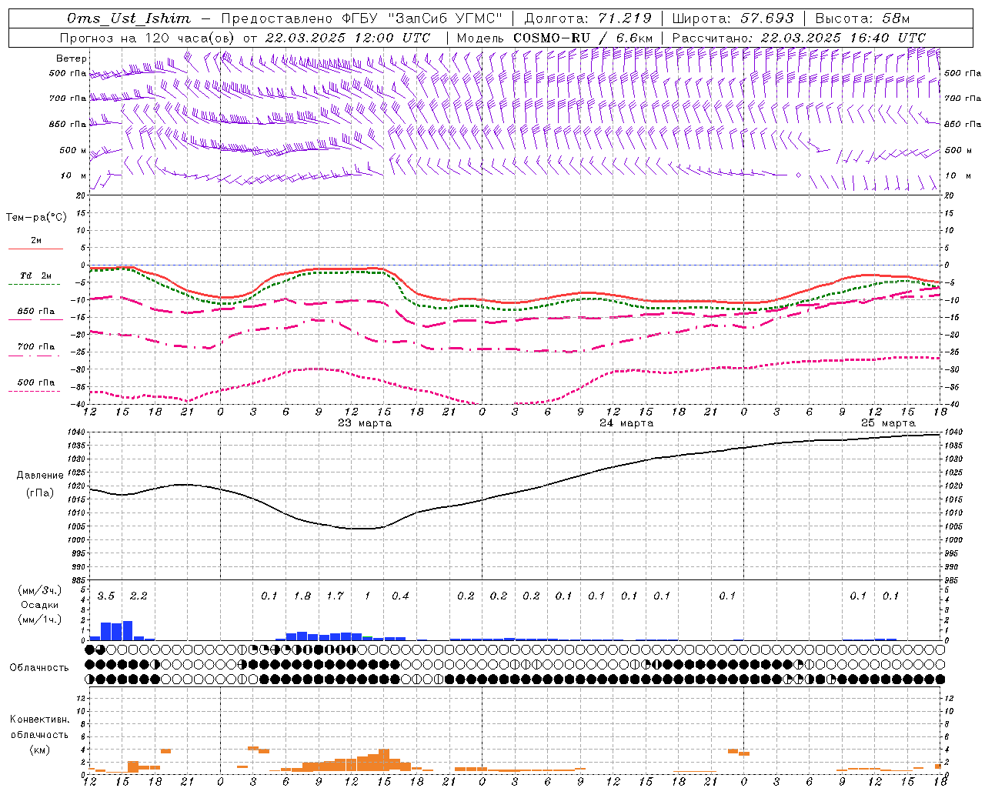Click the station name Oms_Ust_Ishim
Screen dimensions: 985x788
(x=129, y=18)
